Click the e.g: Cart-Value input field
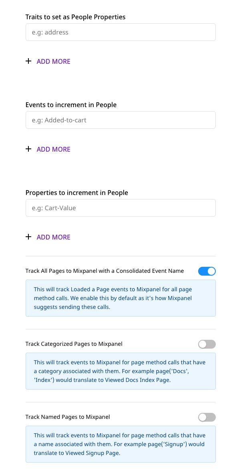The image size is (237, 471). pyautogui.click(x=120, y=208)
